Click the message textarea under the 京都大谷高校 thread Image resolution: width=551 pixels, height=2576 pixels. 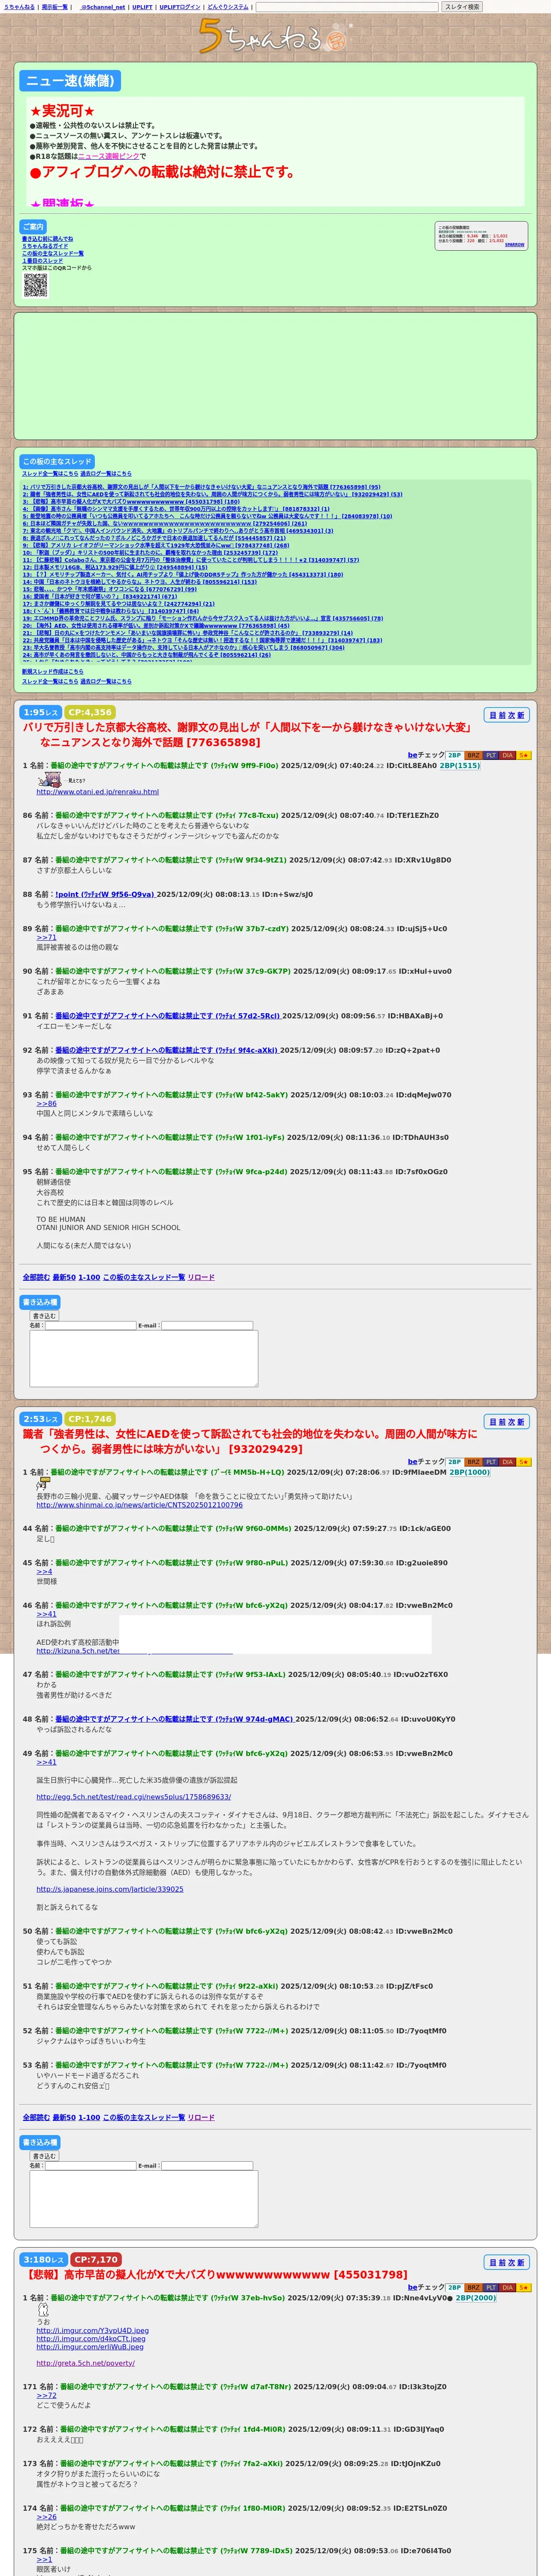[x=144, y=1358]
